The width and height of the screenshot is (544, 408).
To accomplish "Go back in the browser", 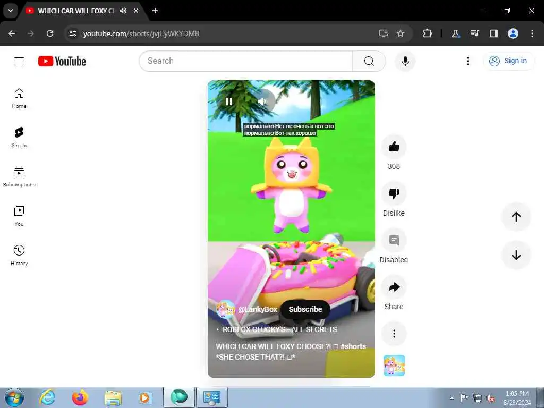I will [12, 33].
